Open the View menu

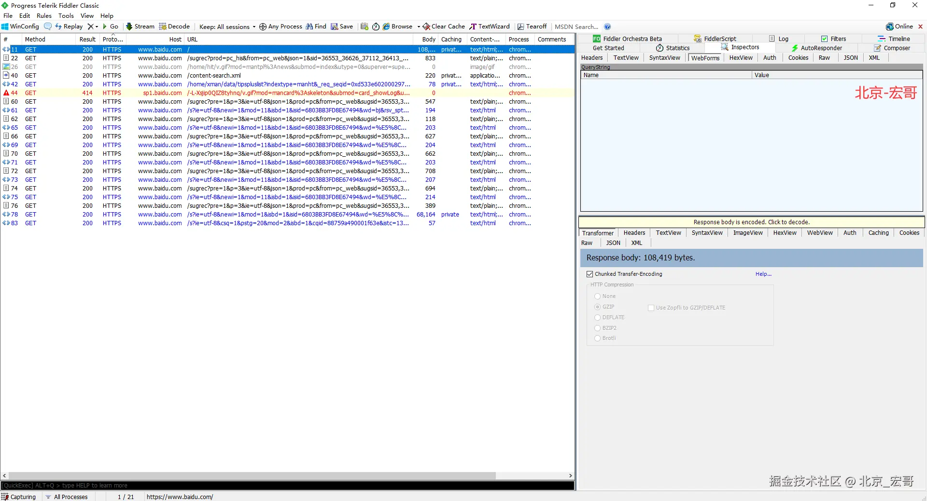[x=87, y=15]
